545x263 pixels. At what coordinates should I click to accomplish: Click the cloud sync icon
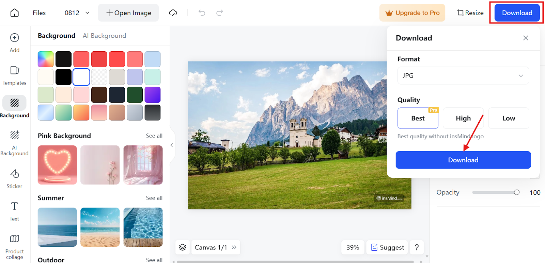(173, 13)
